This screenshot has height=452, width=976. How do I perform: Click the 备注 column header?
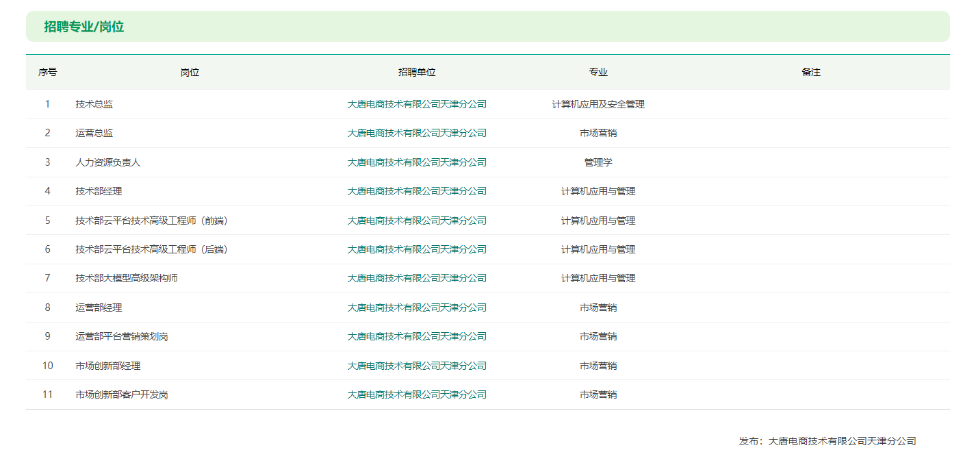pyautogui.click(x=811, y=72)
